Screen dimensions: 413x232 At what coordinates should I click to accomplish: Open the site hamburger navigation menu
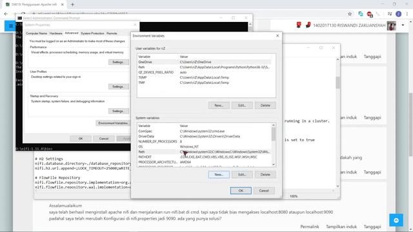click(x=10, y=26)
